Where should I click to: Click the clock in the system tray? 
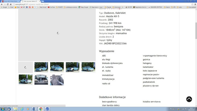pyautogui.click(x=191, y=109)
